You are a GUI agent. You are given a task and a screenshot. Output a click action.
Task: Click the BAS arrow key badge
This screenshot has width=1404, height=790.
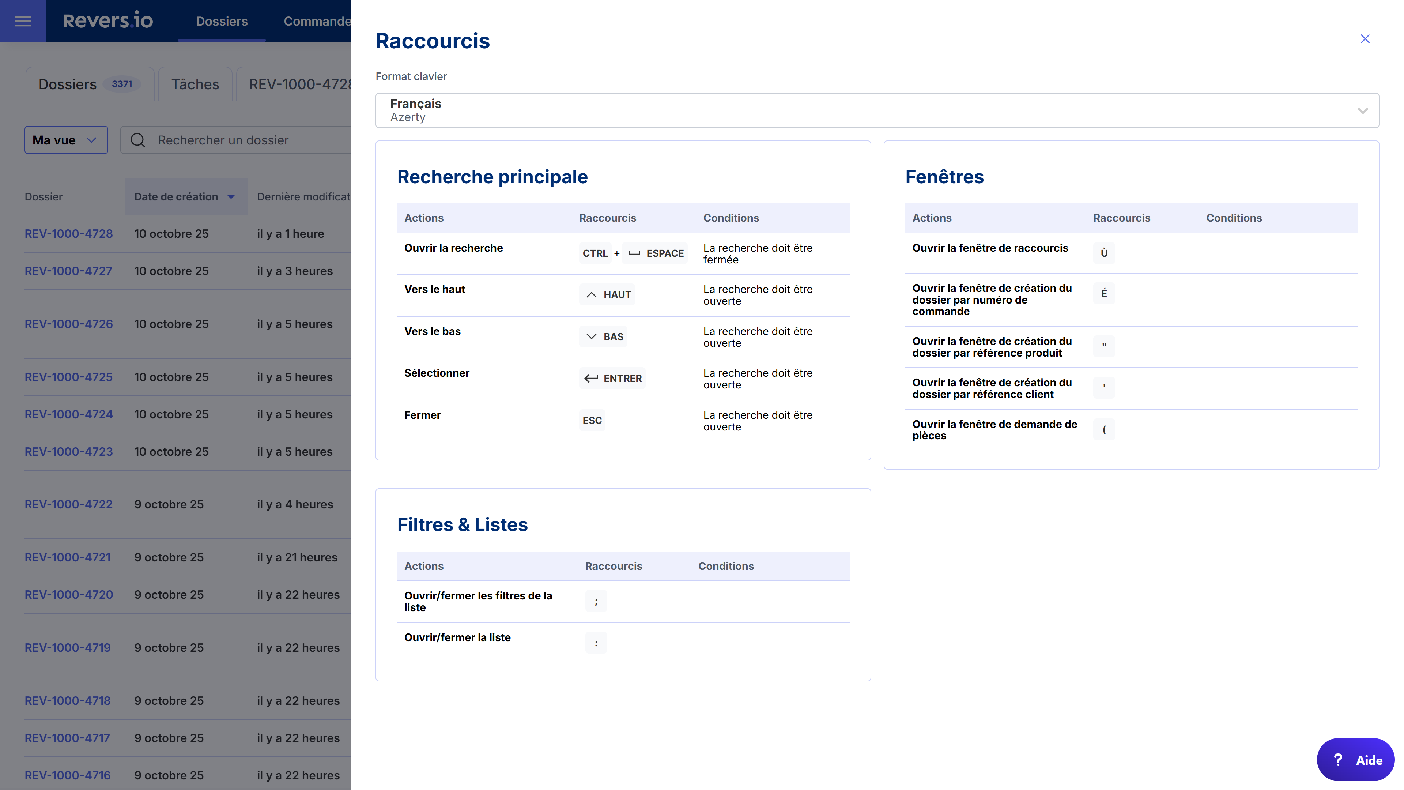[x=603, y=336]
